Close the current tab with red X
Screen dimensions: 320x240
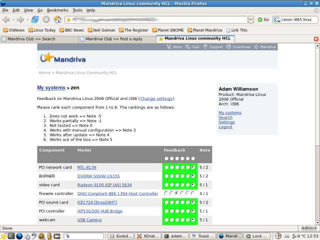pos(316,39)
